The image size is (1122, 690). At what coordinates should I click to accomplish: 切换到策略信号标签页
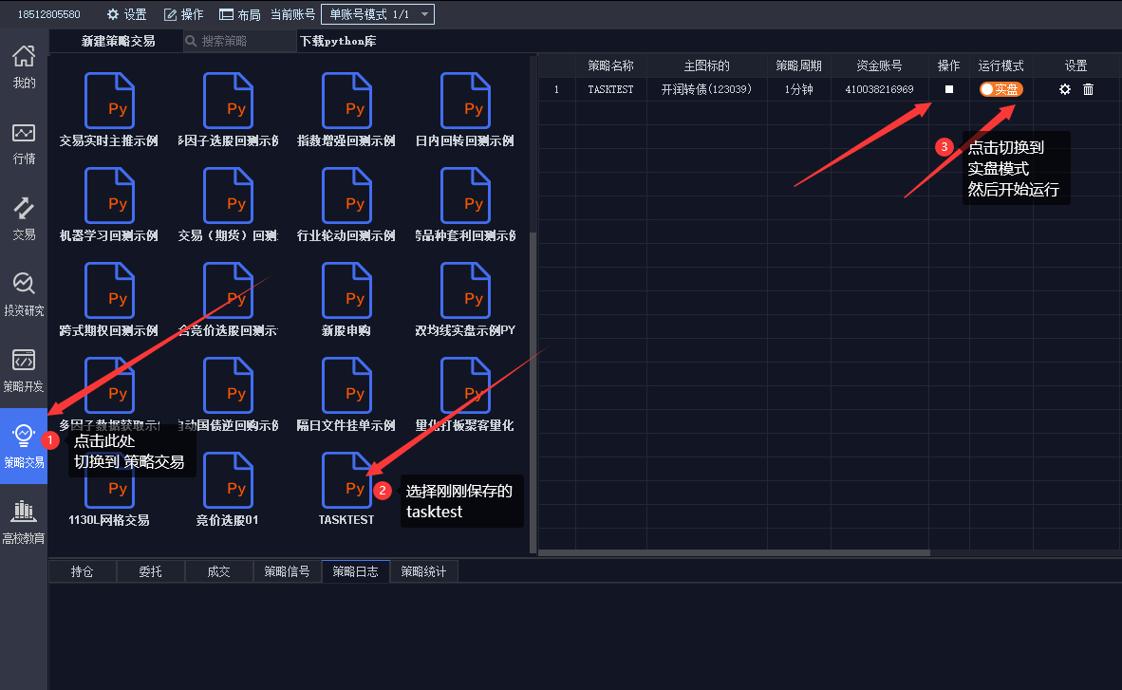(x=287, y=571)
